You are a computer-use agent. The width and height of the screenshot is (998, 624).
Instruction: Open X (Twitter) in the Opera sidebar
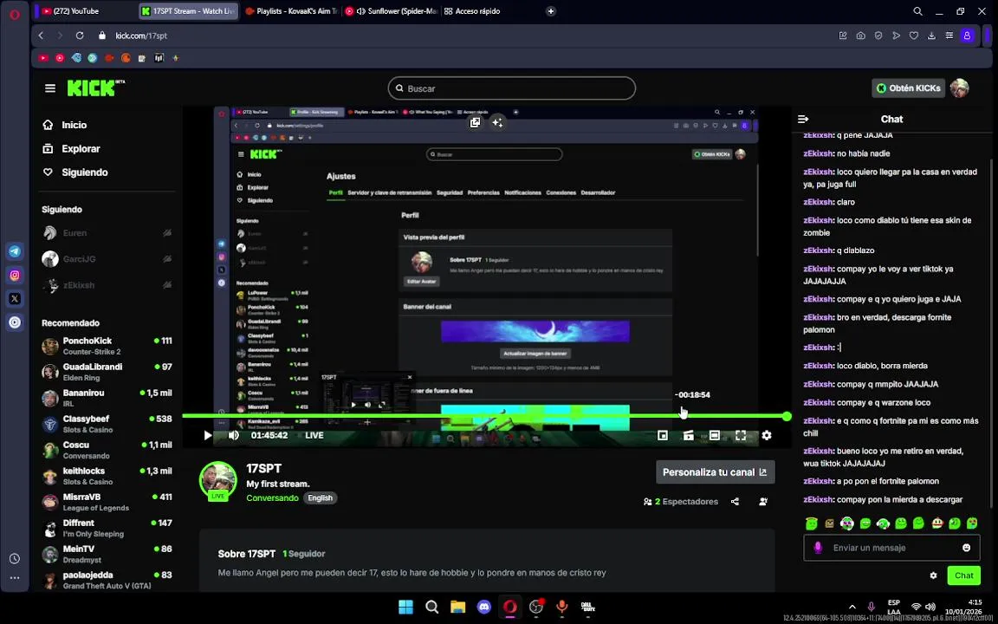(x=15, y=299)
